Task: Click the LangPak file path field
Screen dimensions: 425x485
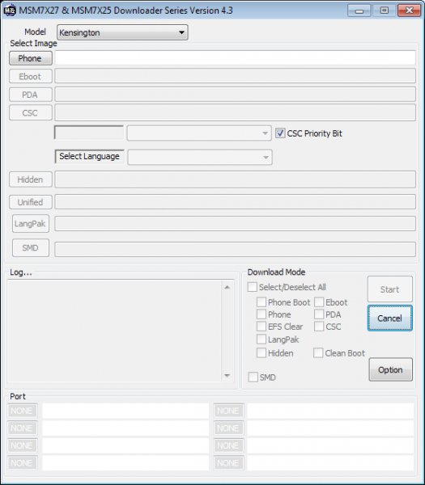Action: point(235,224)
